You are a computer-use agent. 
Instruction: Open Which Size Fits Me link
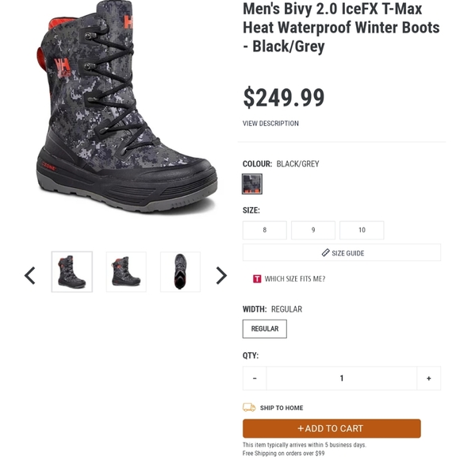click(x=295, y=278)
